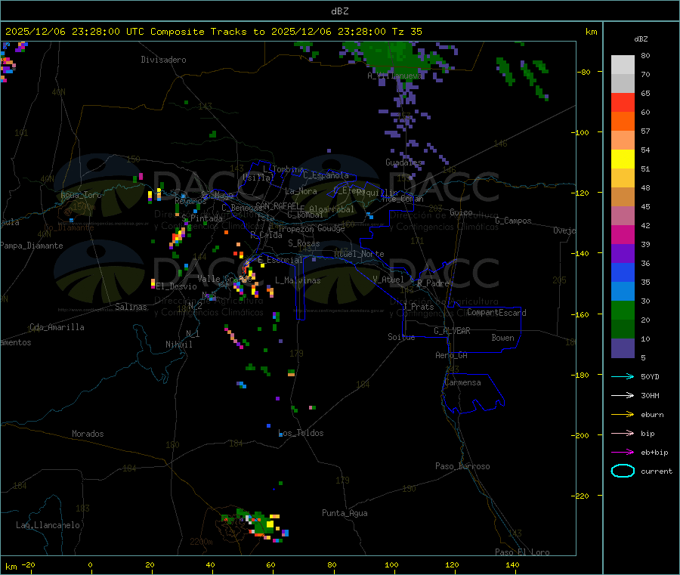680x575 pixels.
Task: Click the Soitue map label
Action: (401, 337)
